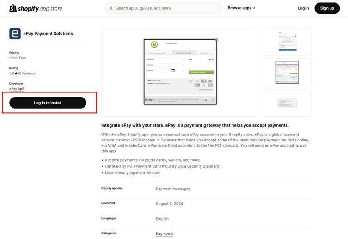The height and width of the screenshot is (239, 348).
Task: Open the ePay ApS developer link
Action: tap(17, 89)
